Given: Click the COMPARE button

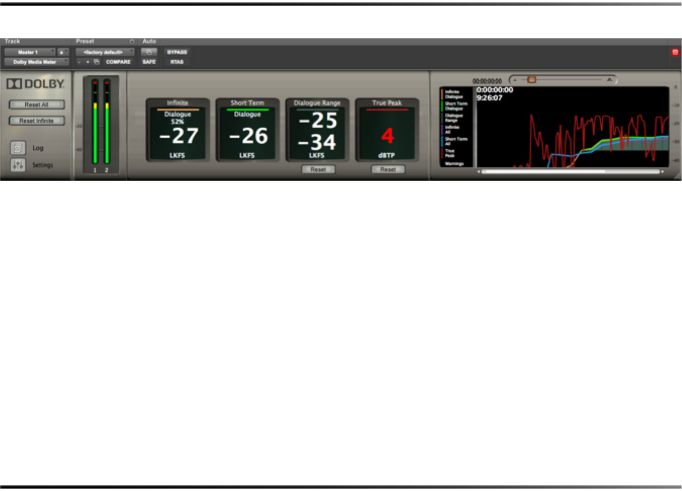Looking at the screenshot, I should point(118,62).
